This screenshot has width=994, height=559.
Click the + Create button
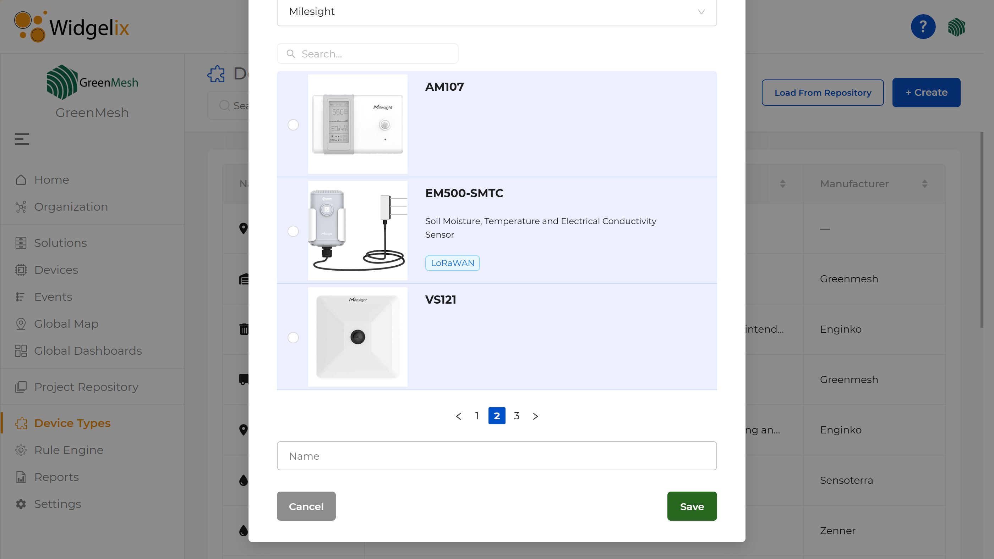click(926, 93)
